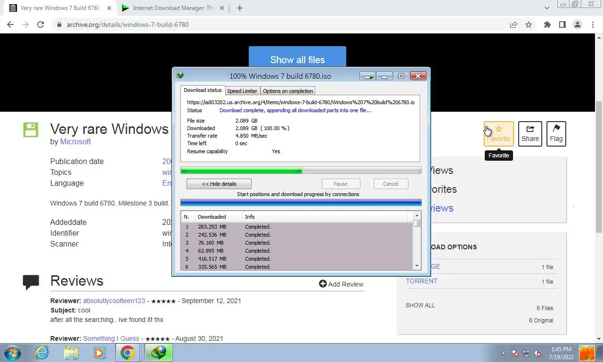Select connection row 242.536 MB

(297, 235)
